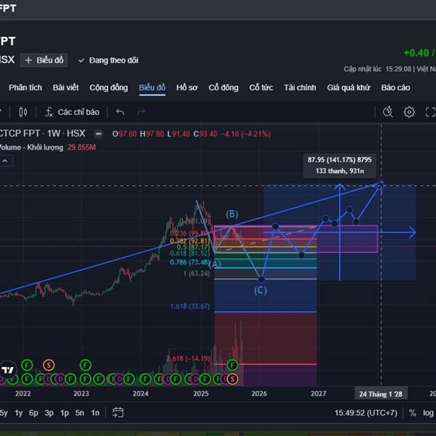Click the green F marker above the 2023 label

click(85, 365)
